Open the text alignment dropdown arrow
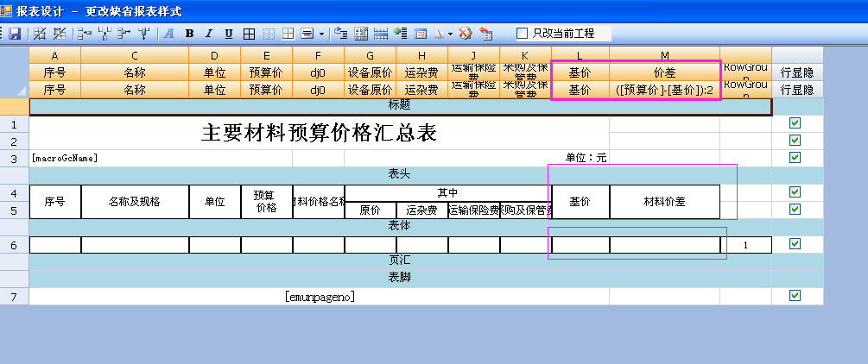This screenshot has width=868, height=364. pos(321,34)
